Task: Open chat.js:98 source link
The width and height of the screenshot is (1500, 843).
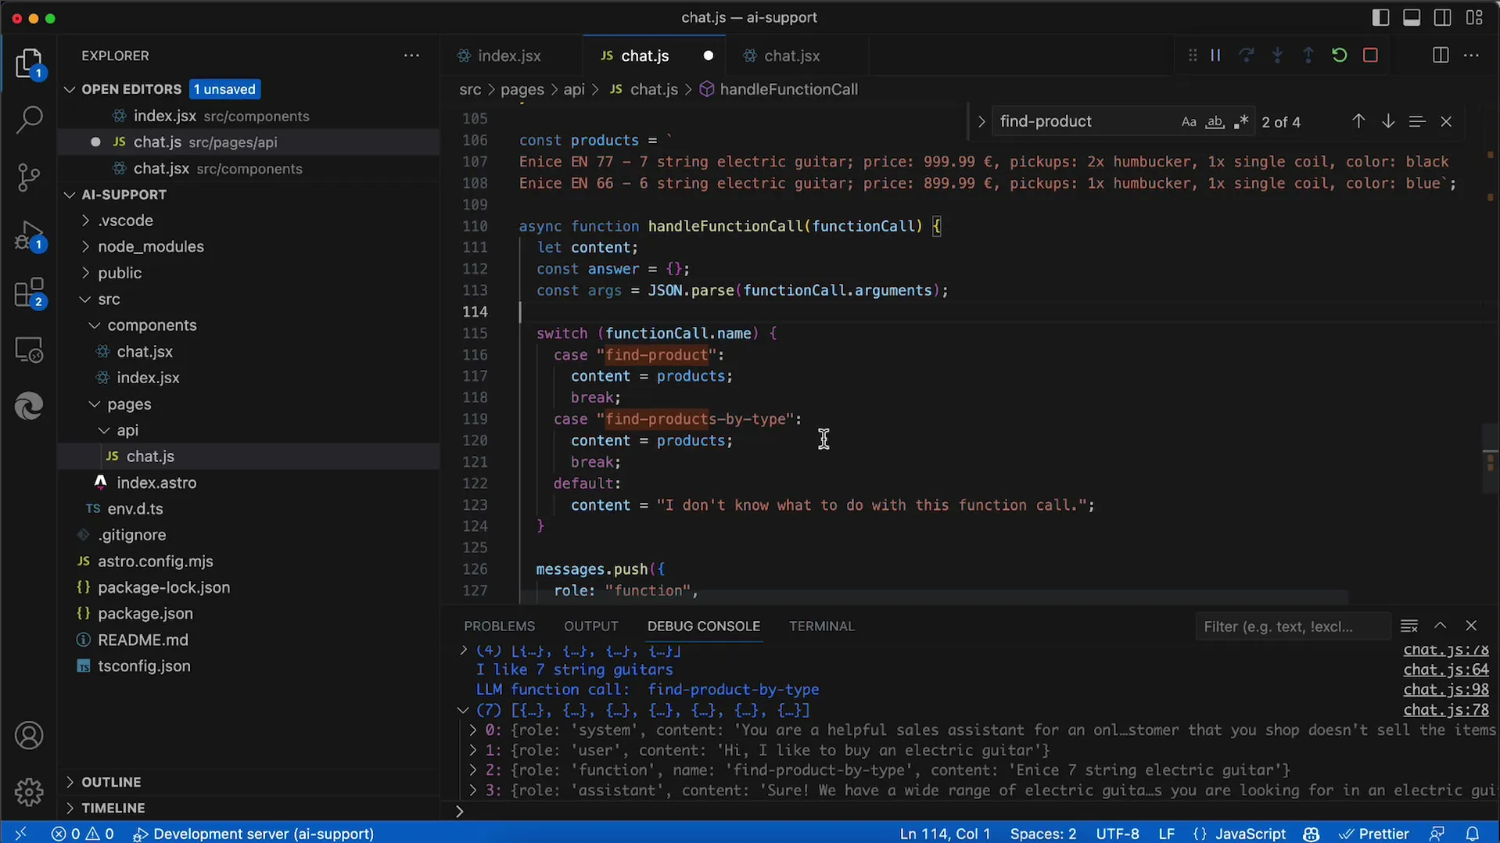Action: point(1445,690)
